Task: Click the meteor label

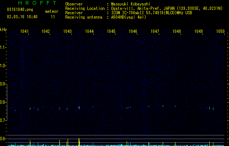Action: tap(52, 11)
